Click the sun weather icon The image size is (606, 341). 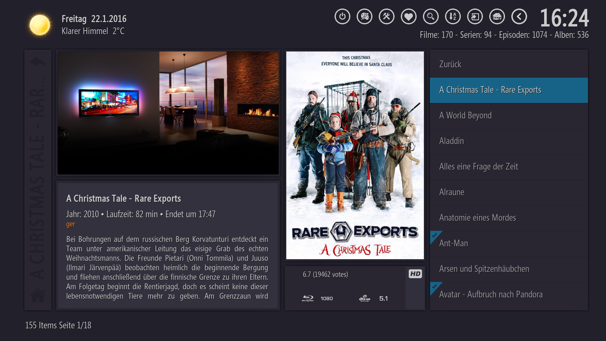[40, 25]
